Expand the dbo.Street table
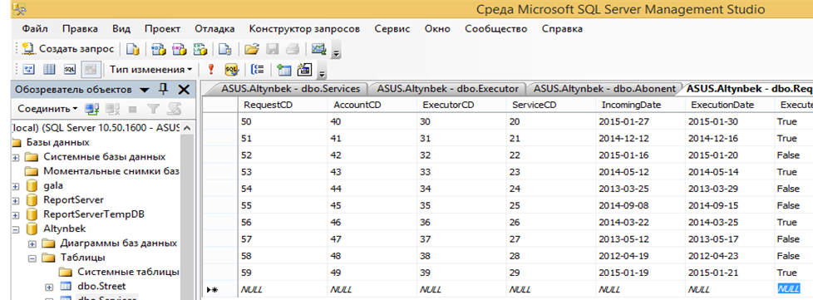813x300 pixels. point(49,287)
